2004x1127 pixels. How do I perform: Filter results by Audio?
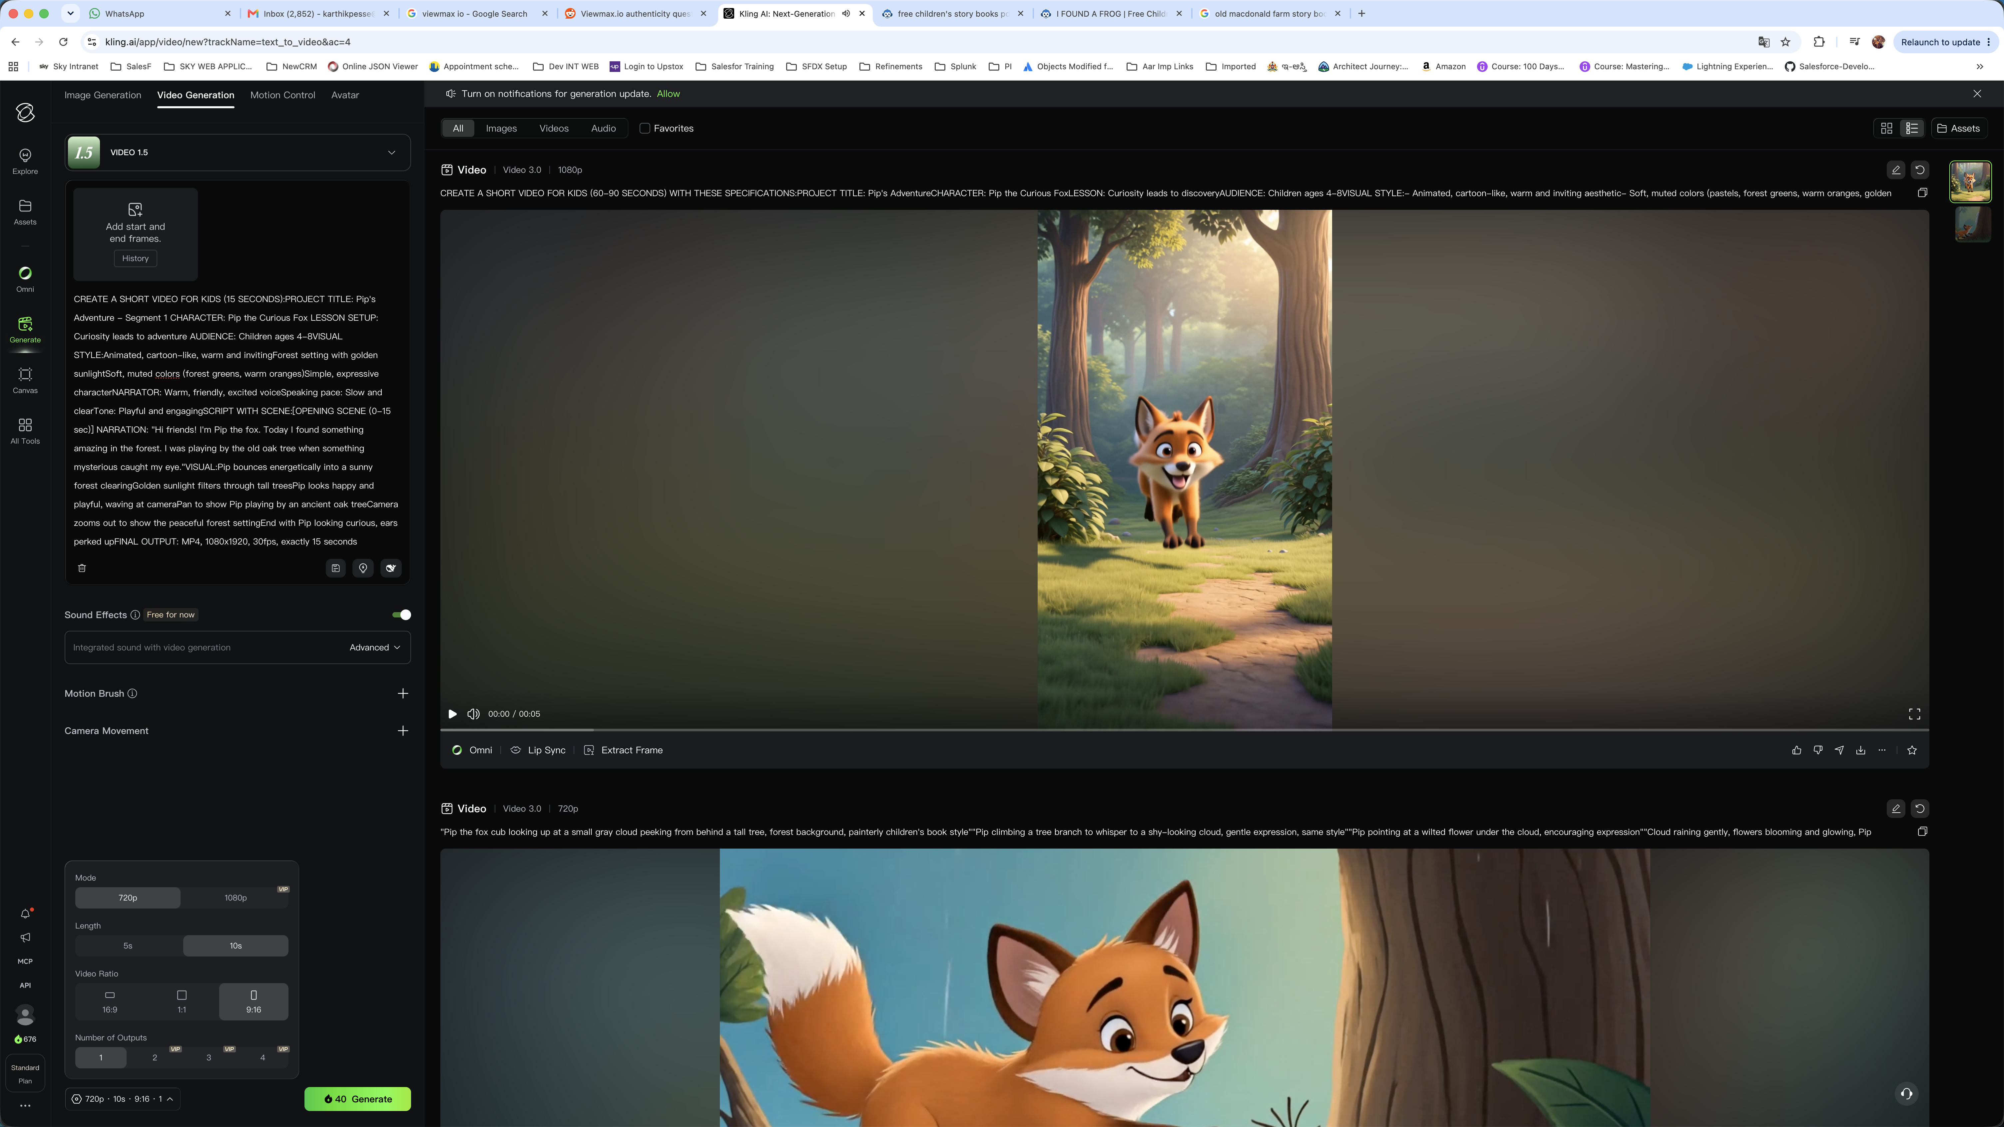click(603, 128)
